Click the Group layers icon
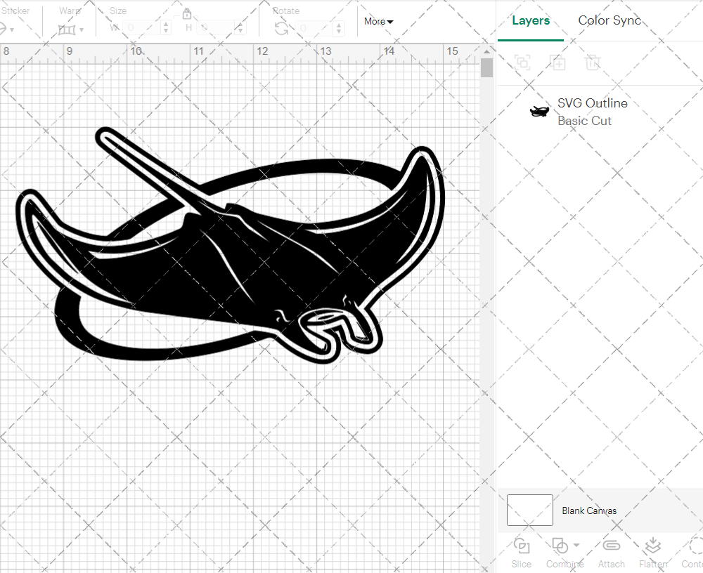Image resolution: width=703 pixels, height=573 pixels. tap(522, 62)
